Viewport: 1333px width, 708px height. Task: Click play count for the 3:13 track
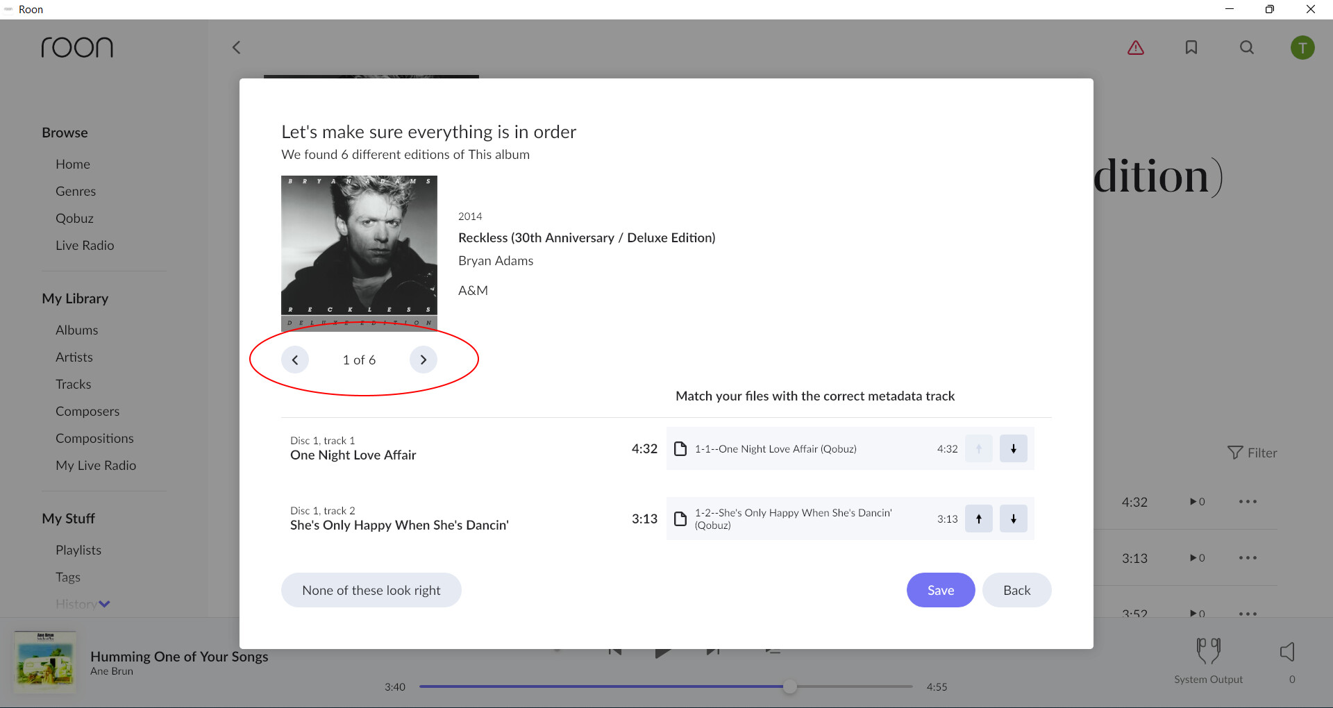point(1198,557)
